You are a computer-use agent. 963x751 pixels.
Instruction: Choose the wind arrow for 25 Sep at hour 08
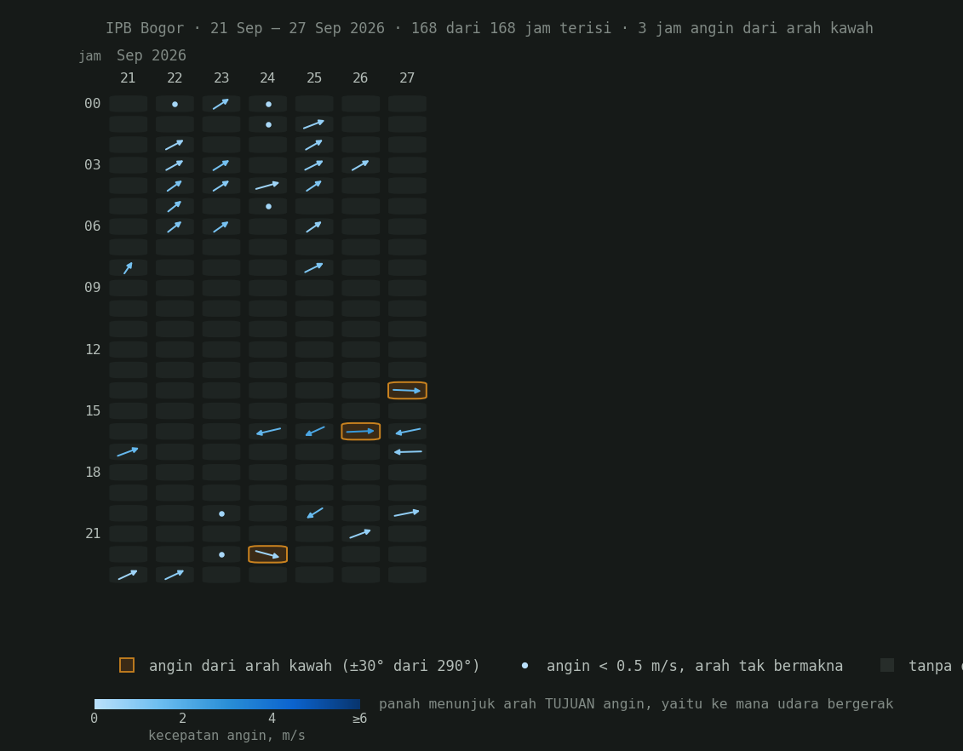pos(314,267)
